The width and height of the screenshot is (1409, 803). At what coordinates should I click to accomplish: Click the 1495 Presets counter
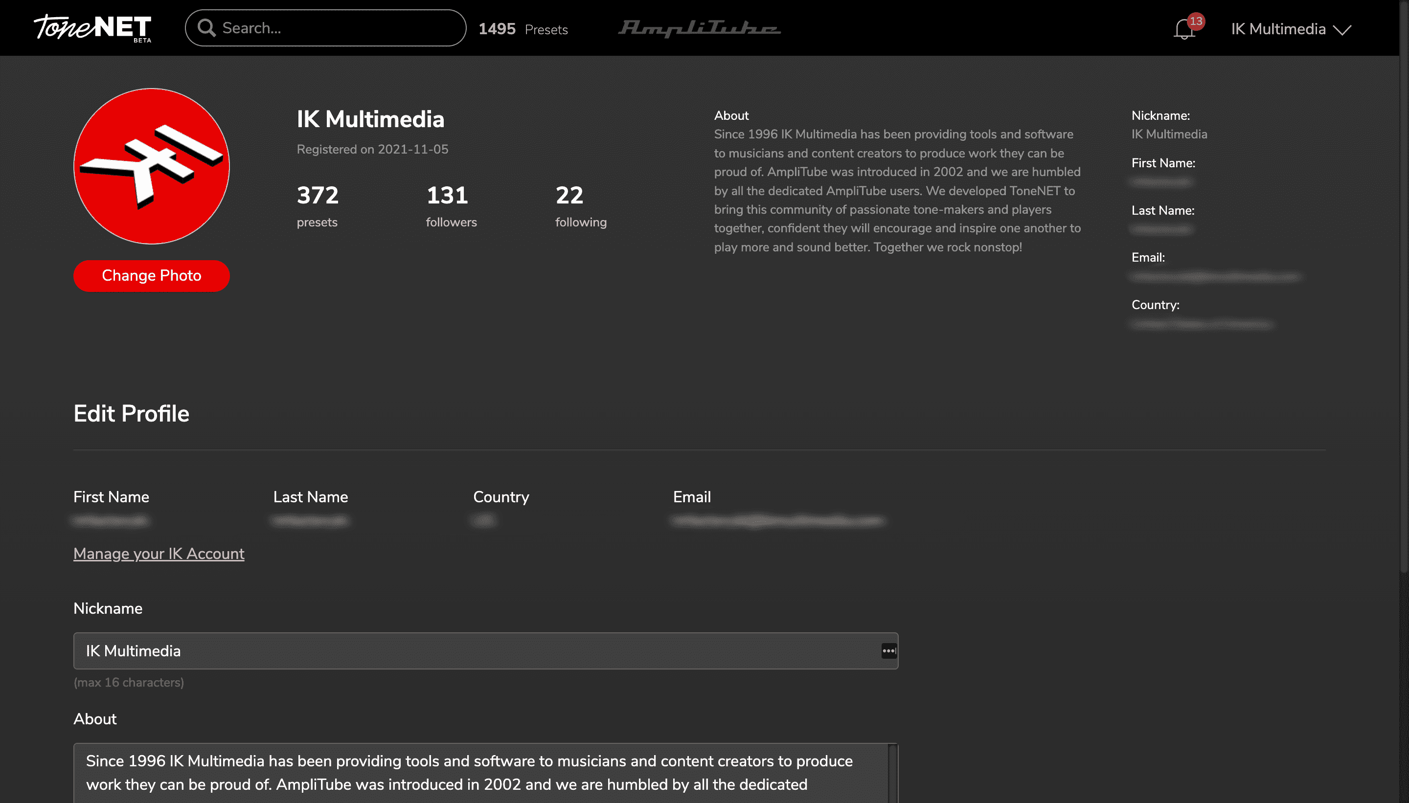pos(523,29)
